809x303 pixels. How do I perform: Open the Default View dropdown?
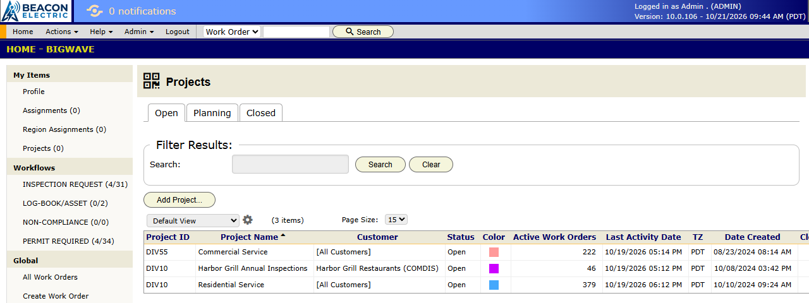coord(193,220)
